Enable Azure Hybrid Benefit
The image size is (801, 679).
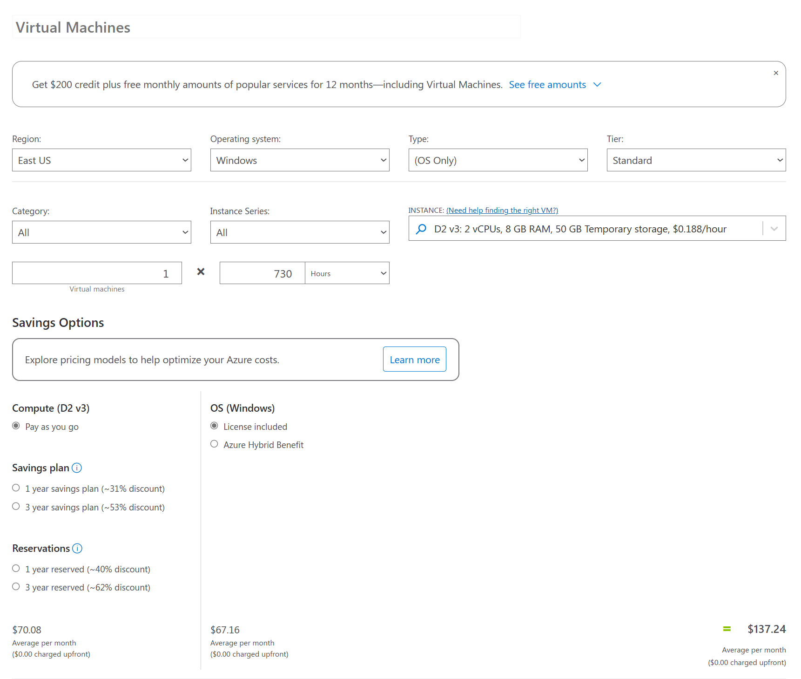(x=214, y=444)
